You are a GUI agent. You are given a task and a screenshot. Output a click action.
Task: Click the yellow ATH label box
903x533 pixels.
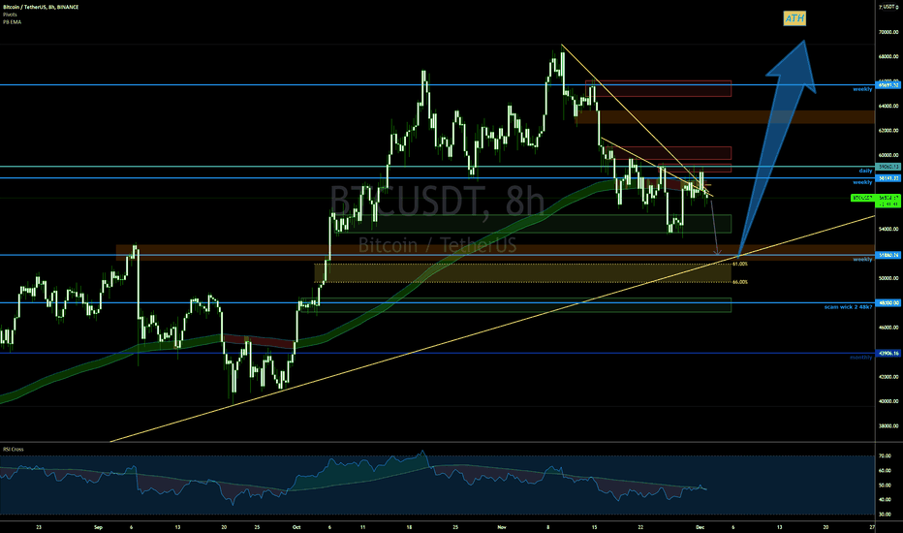[794, 18]
